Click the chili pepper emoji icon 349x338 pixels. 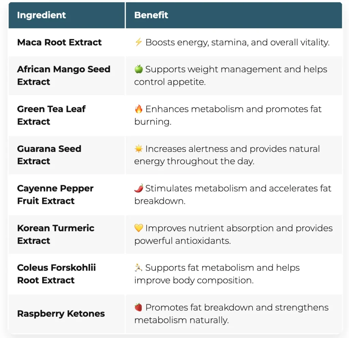[138, 188]
